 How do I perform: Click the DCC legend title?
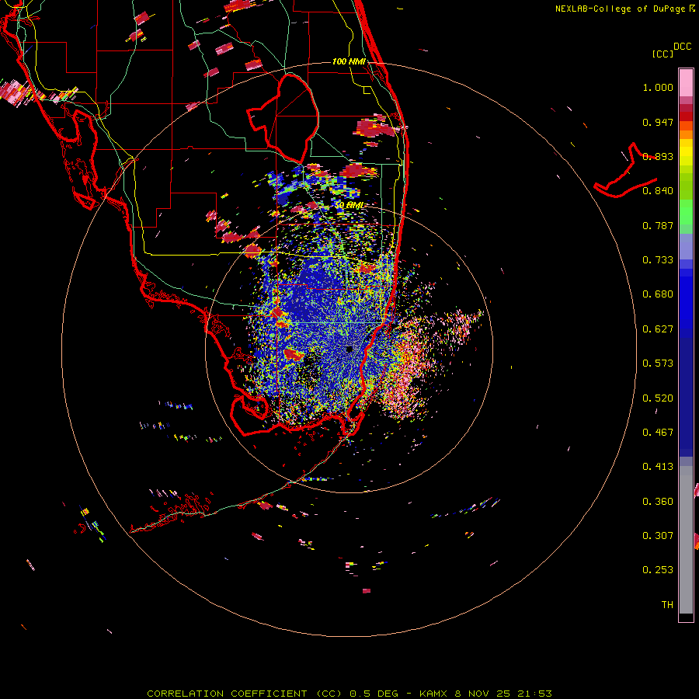pos(683,47)
